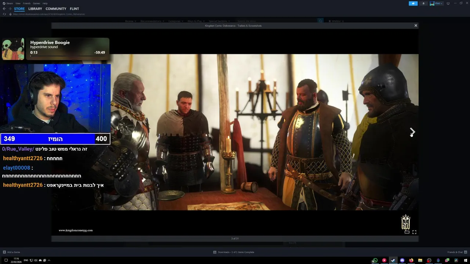470x264 pixels.
Task: Open the Help menu
Action: 45,3
